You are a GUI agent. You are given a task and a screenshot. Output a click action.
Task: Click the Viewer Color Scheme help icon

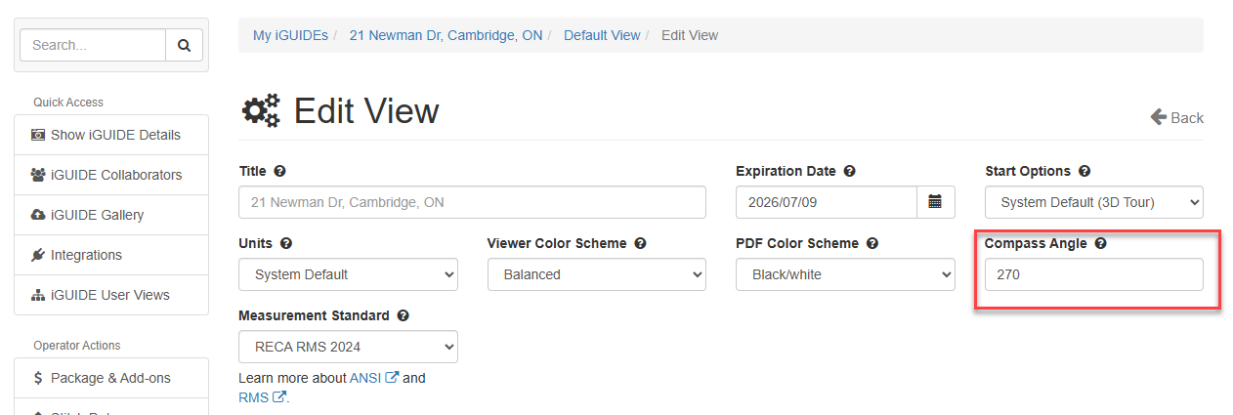[x=640, y=243]
